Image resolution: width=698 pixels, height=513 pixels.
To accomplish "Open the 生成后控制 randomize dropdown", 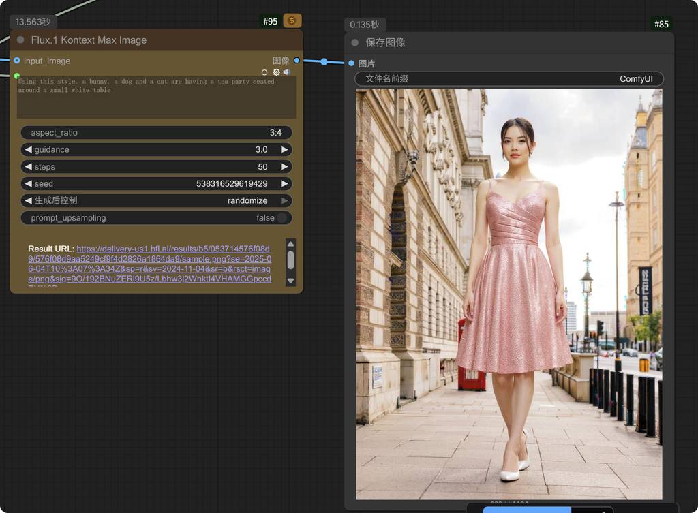I will coord(156,201).
